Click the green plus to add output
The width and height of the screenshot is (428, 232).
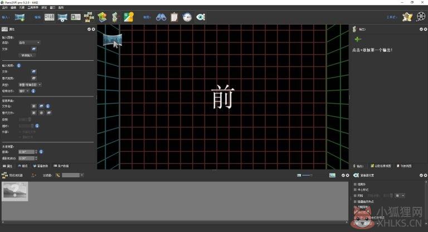358,40
